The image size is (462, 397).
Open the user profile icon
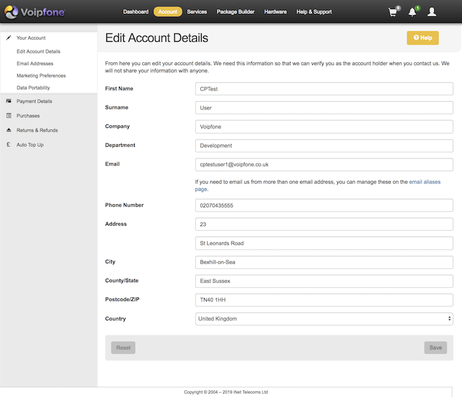click(x=432, y=12)
